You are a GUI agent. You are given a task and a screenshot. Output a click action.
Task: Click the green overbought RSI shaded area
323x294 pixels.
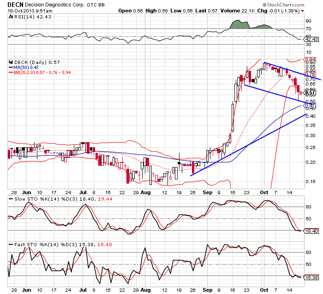(240, 25)
